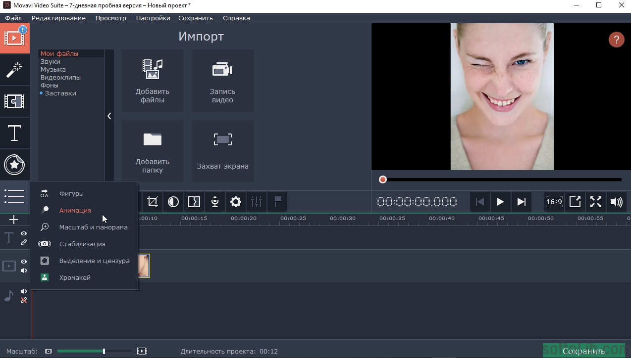631x358 pixels.
Task: Click the audio track note icon
Action: [9, 296]
